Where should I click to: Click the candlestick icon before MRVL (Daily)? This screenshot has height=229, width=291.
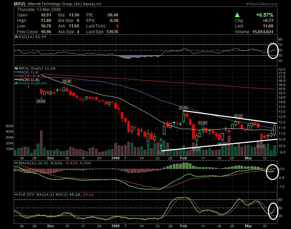pyautogui.click(x=16, y=69)
